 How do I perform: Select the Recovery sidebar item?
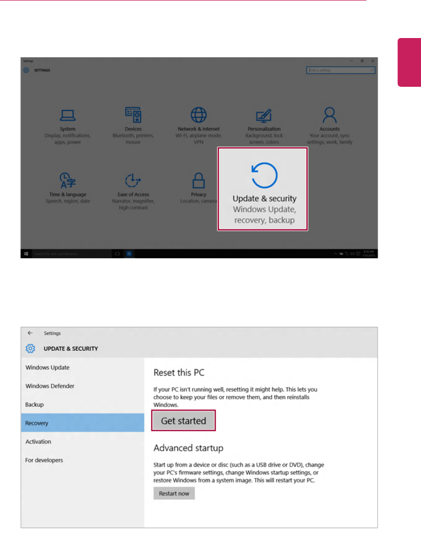[82, 423]
